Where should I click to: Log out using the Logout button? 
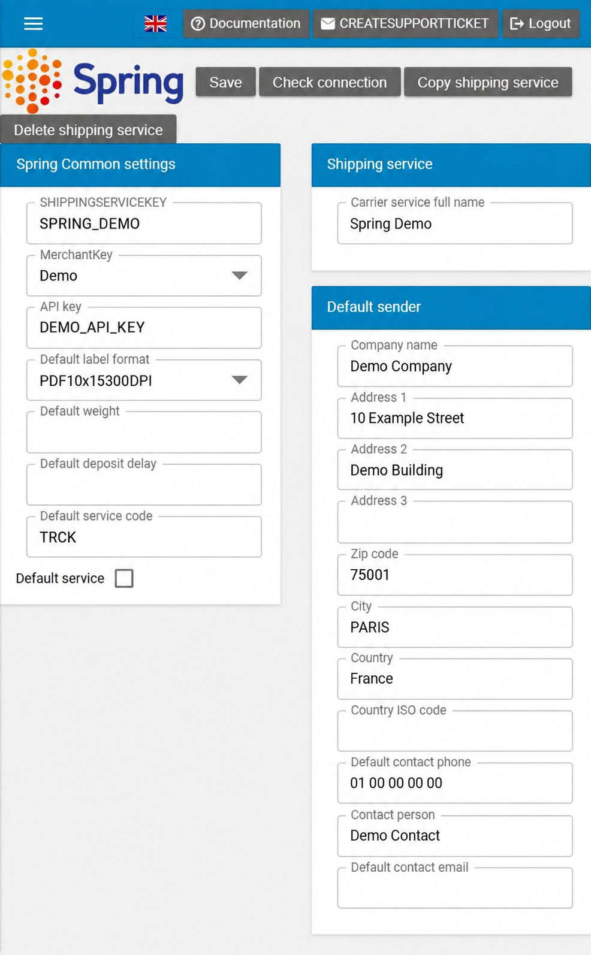tap(541, 23)
